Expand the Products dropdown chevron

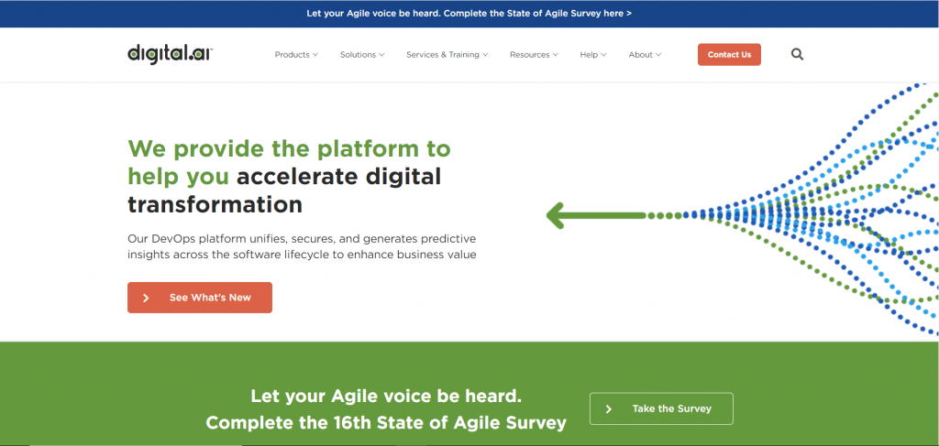coord(315,55)
